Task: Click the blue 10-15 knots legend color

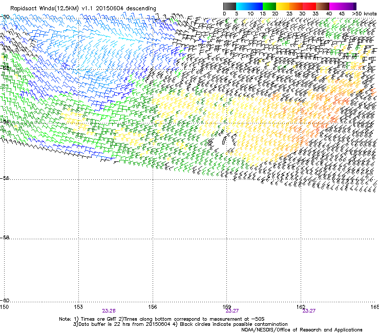Action: pos(256,6)
